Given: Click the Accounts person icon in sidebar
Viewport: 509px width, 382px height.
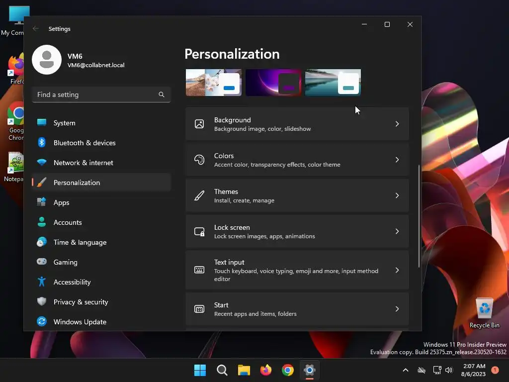Looking at the screenshot, I should point(42,222).
